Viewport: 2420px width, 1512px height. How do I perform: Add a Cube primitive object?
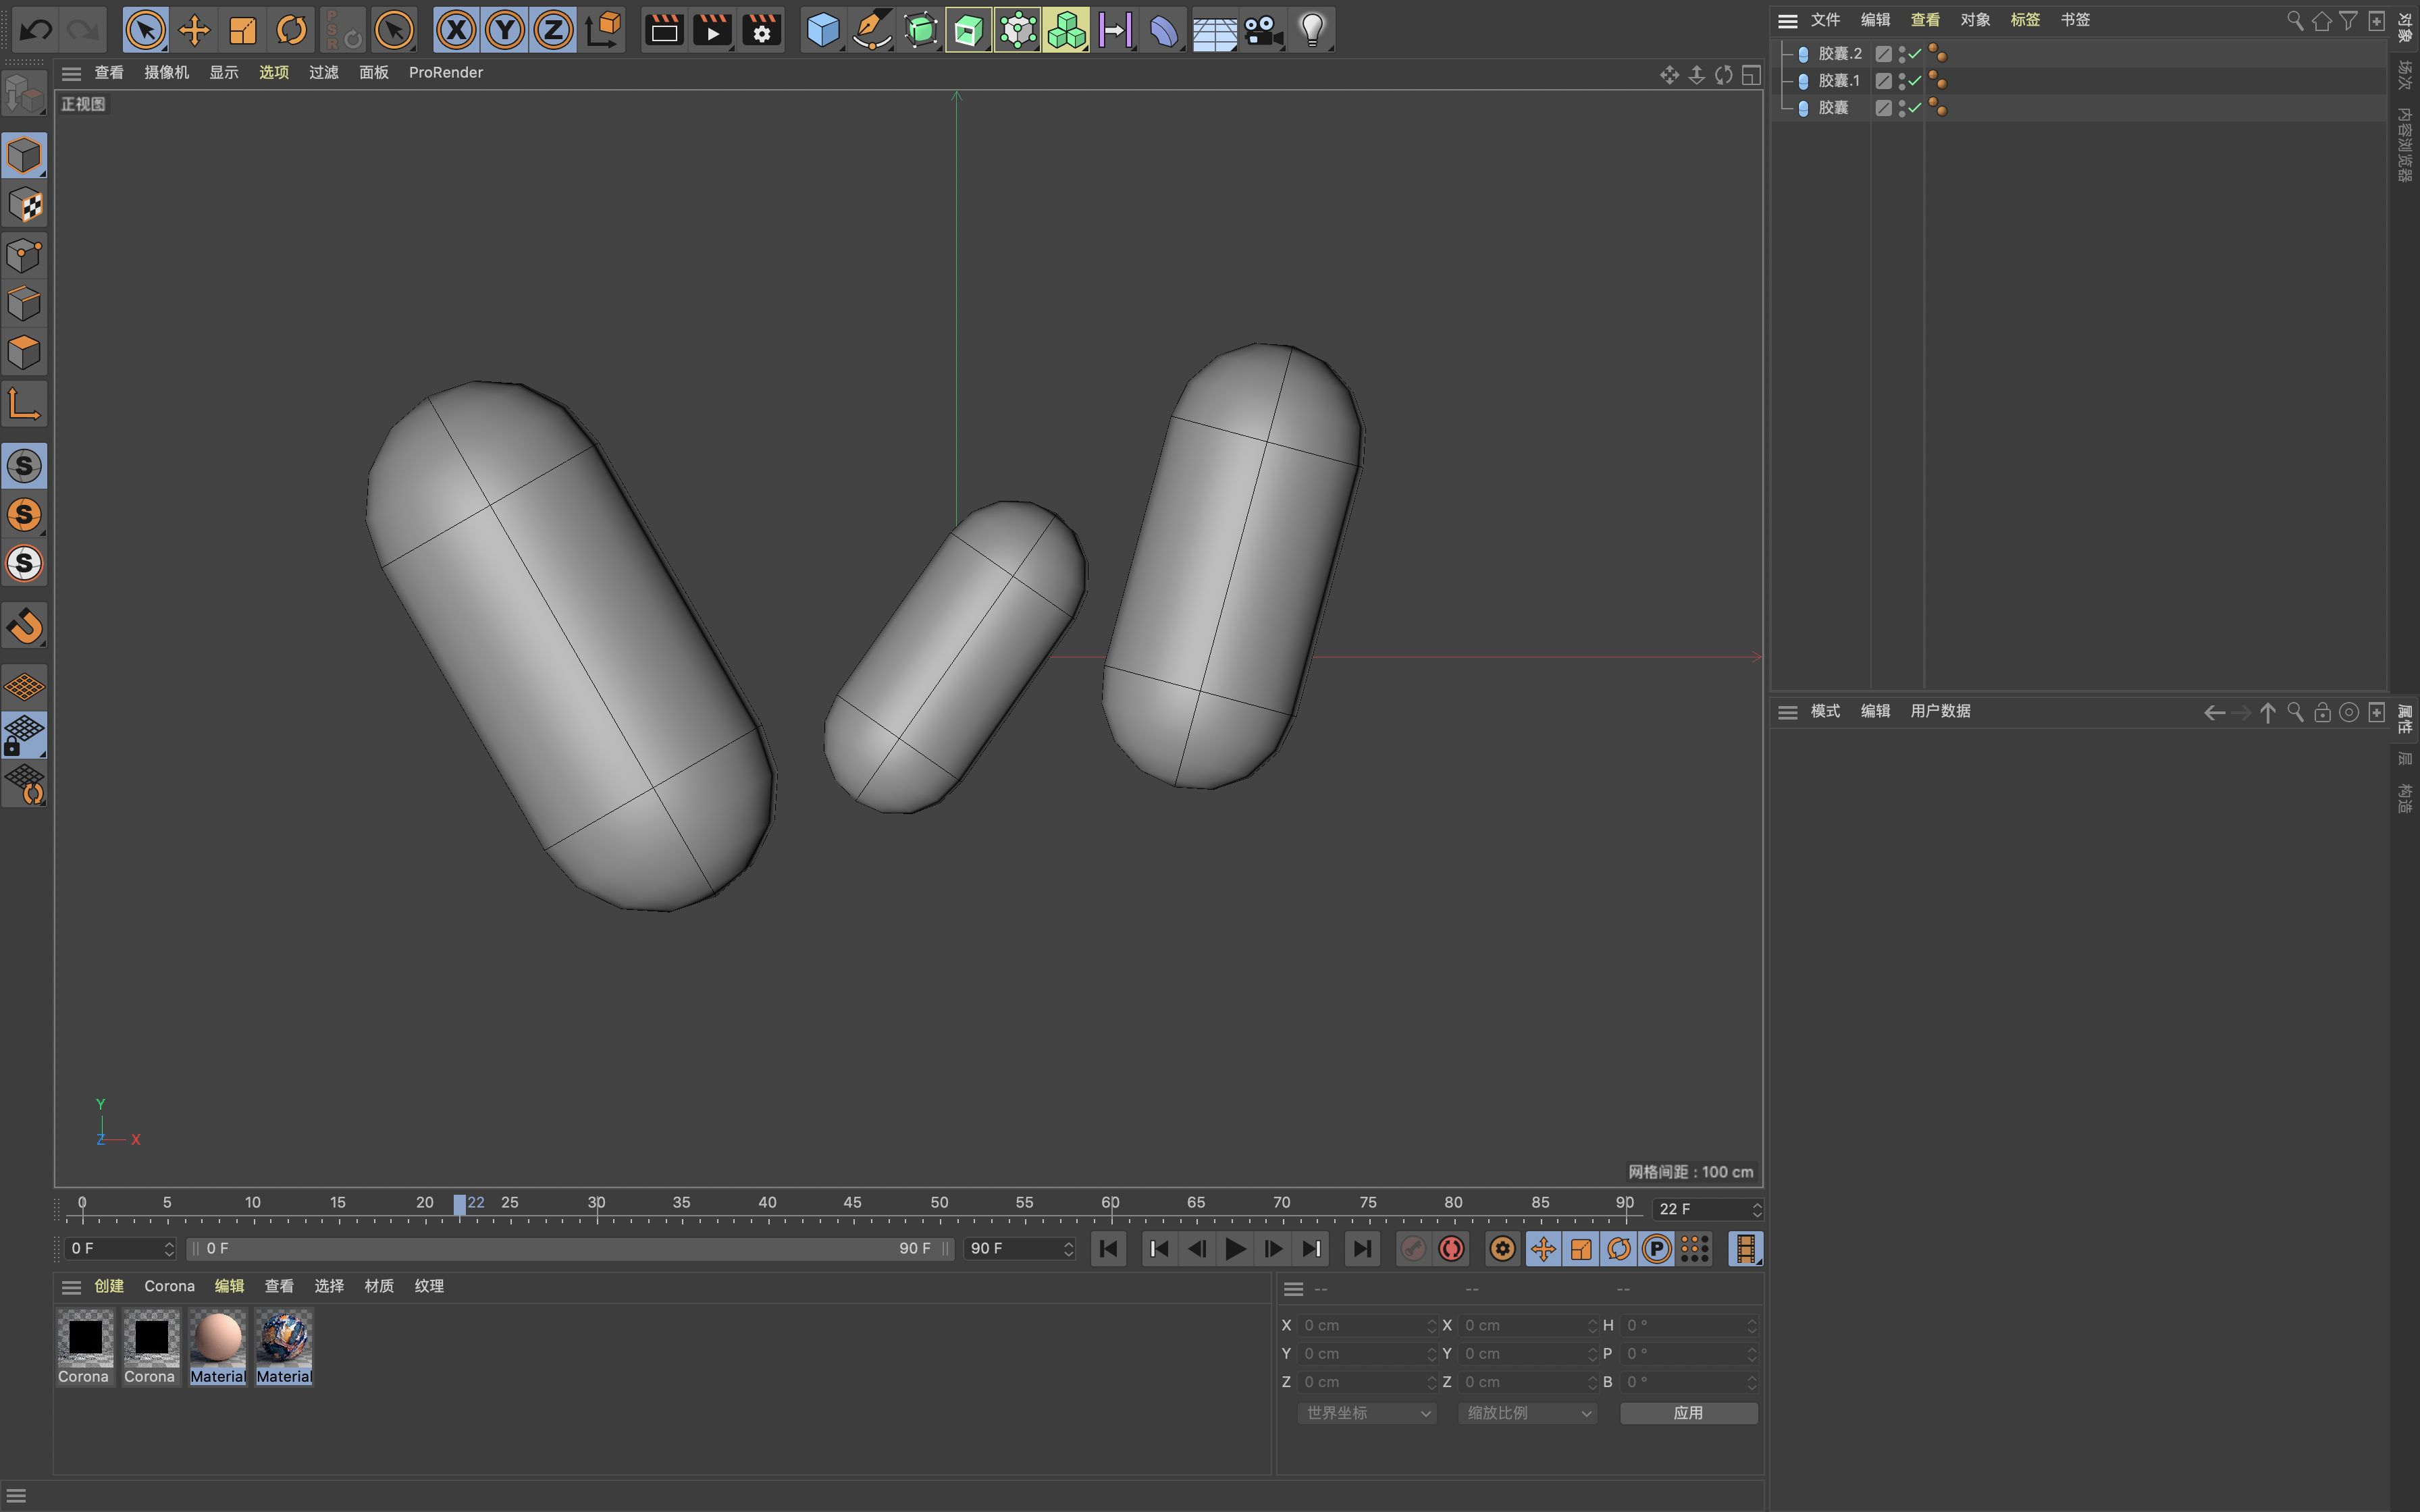[823, 30]
